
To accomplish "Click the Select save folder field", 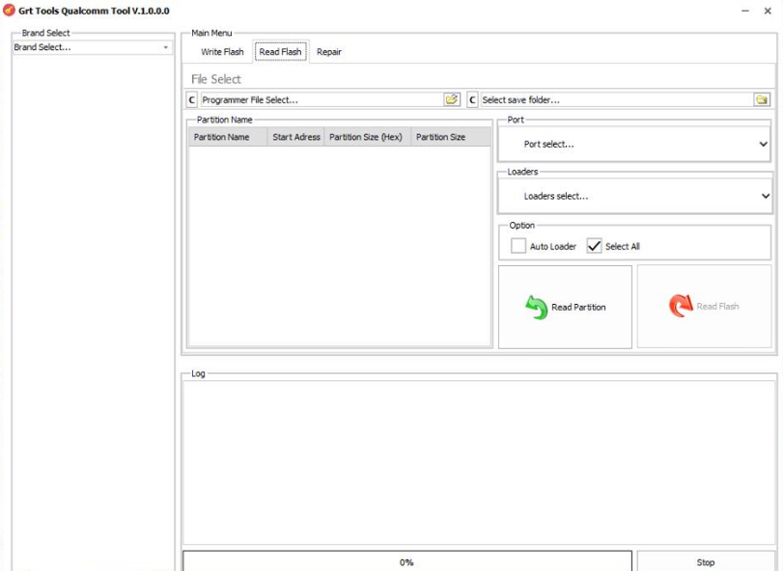I will coord(617,99).
